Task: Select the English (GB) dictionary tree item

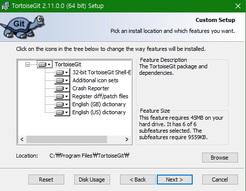Action: [99, 104]
